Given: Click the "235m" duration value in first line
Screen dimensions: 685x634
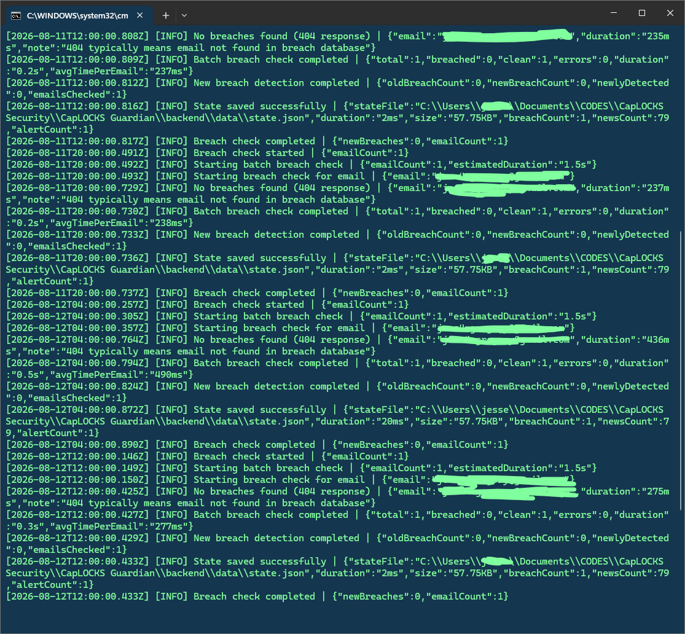Looking at the screenshot, I should [x=658, y=36].
